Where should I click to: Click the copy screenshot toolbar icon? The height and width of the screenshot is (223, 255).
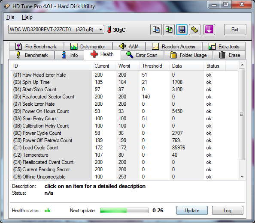click(x=169, y=30)
